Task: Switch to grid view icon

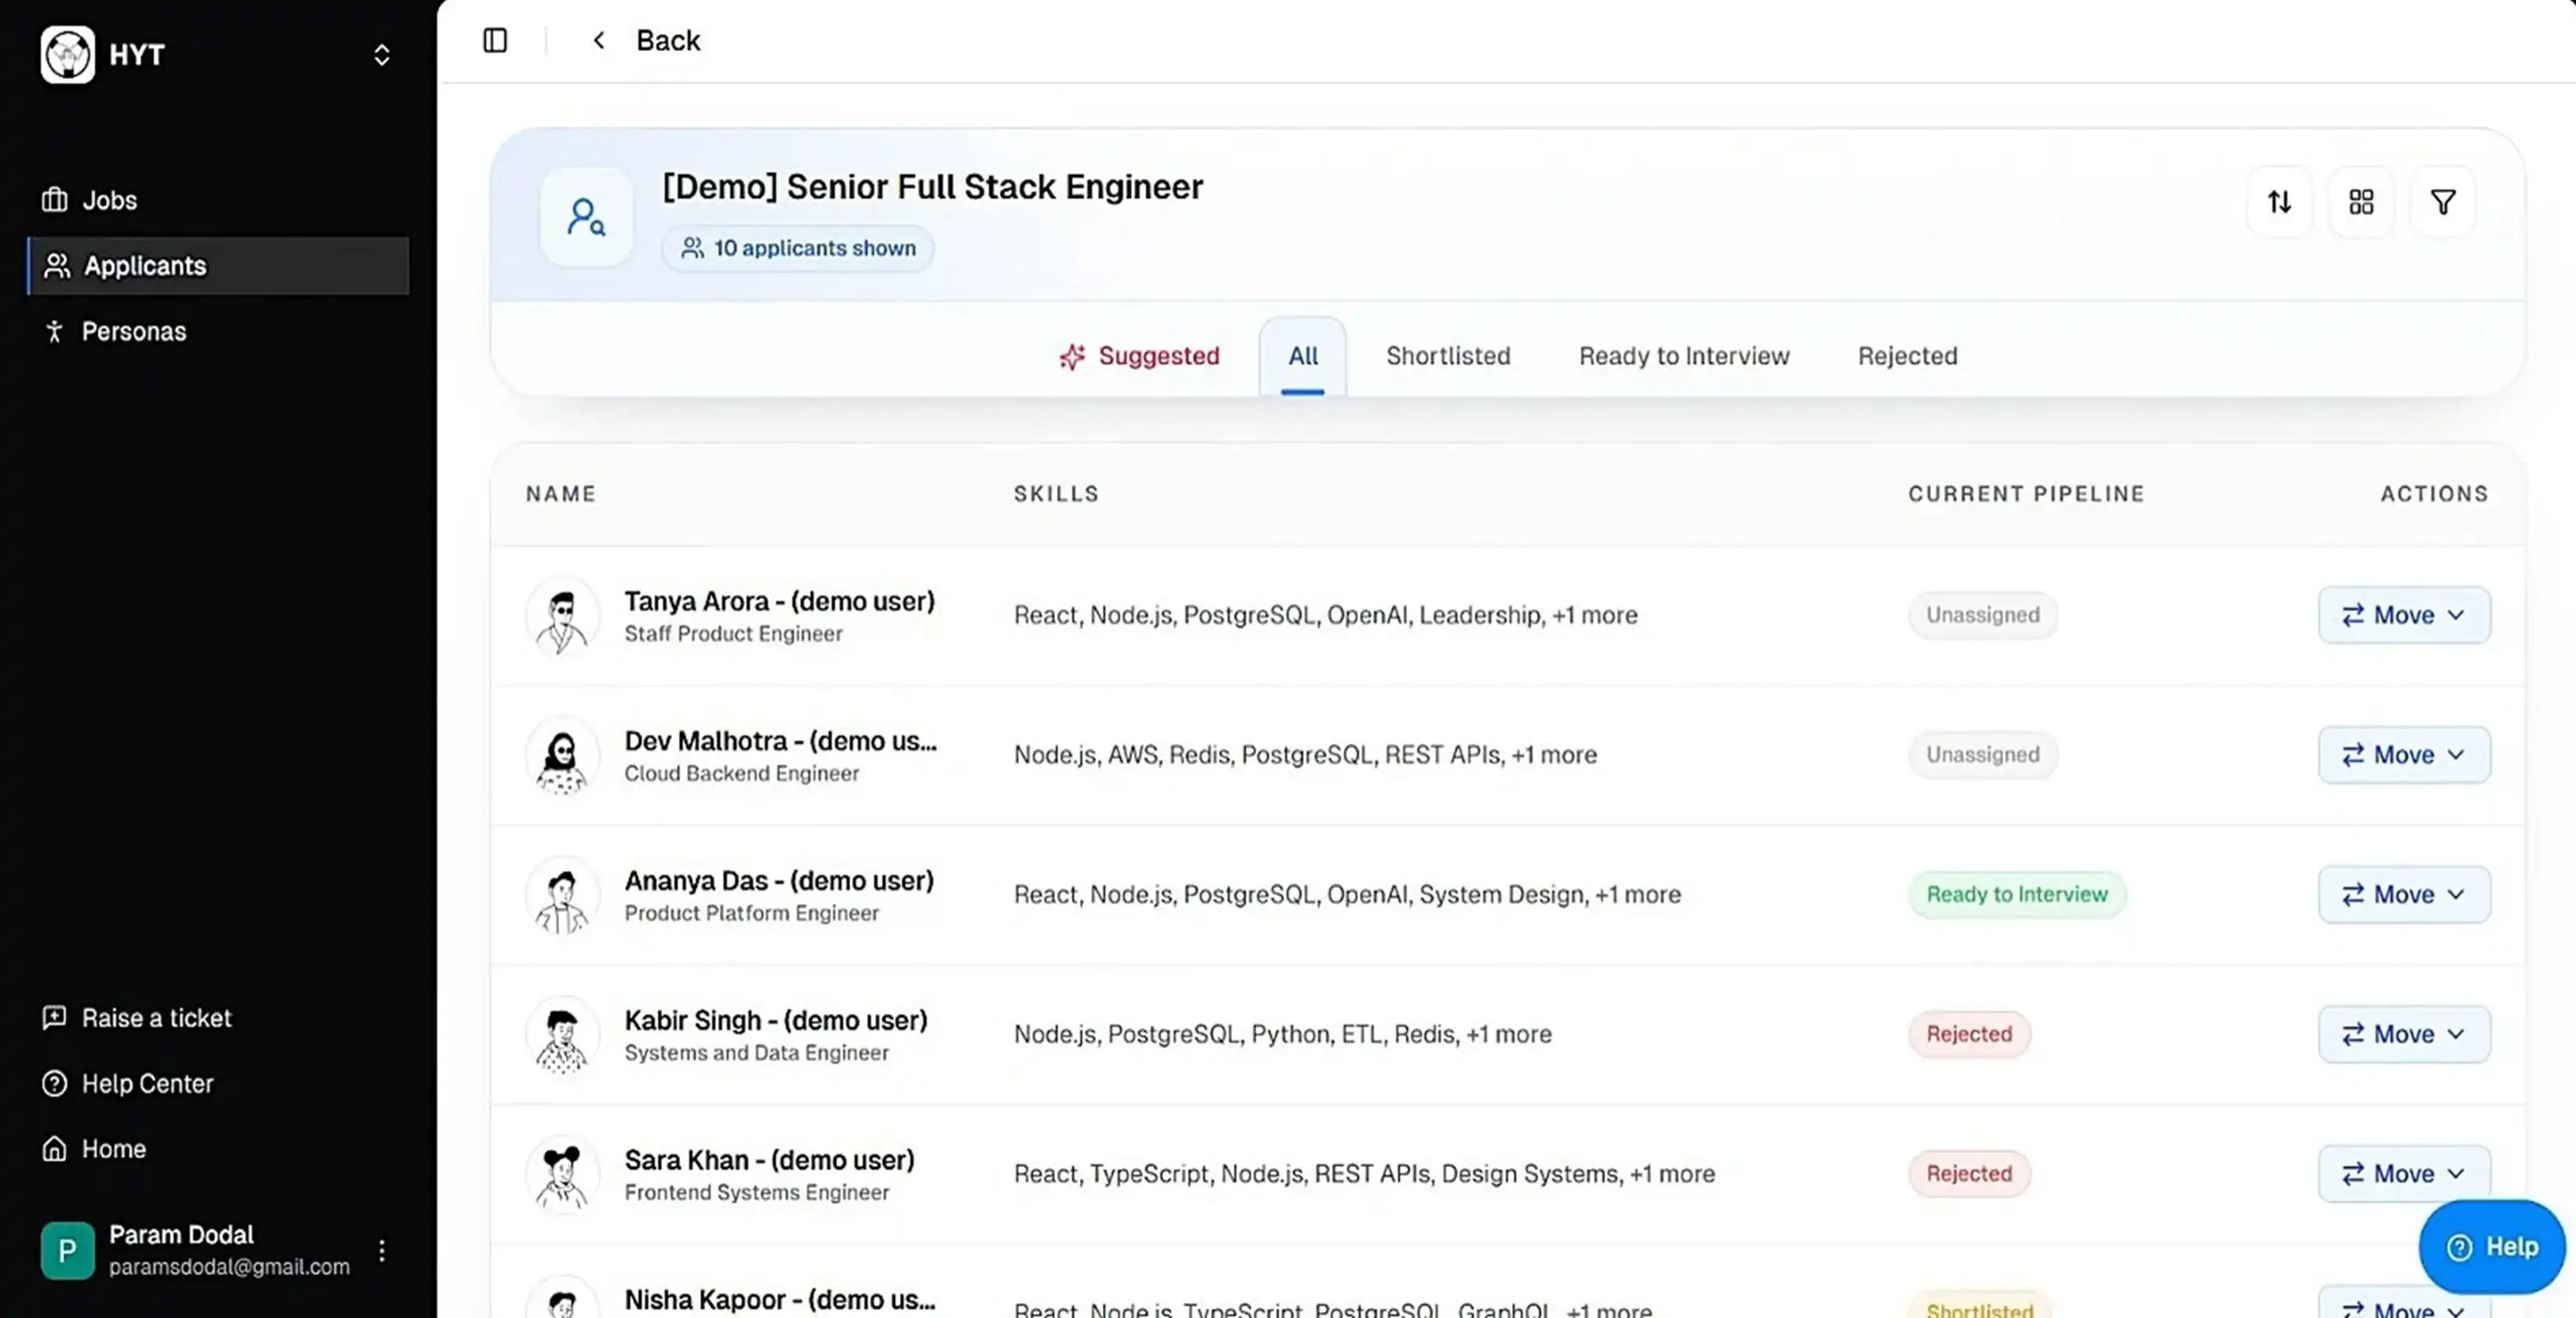Action: pyautogui.click(x=2361, y=202)
